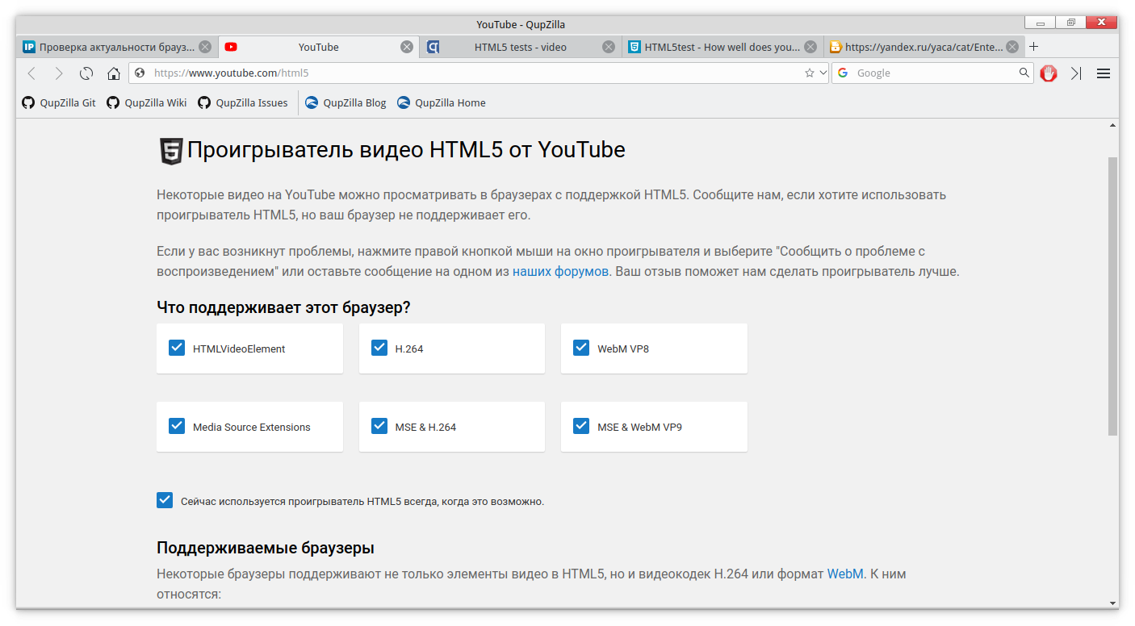Close the YouTube tab

[407, 47]
